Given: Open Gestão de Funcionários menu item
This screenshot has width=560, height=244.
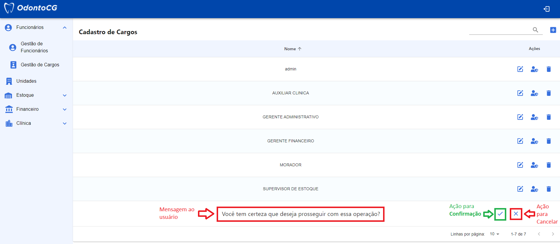Looking at the screenshot, I should [34, 47].
